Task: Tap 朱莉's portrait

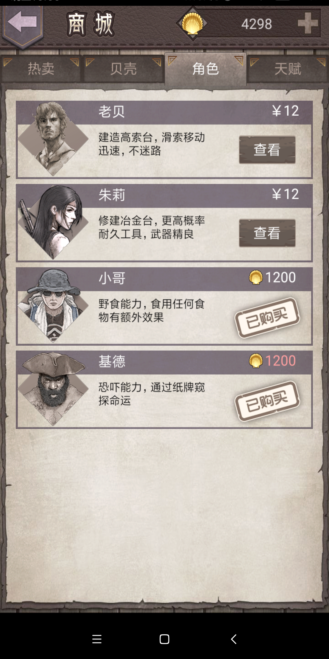Action: pos(53,222)
